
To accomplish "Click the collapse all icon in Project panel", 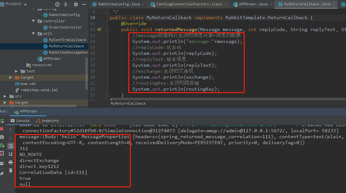I will tap(66, 4).
